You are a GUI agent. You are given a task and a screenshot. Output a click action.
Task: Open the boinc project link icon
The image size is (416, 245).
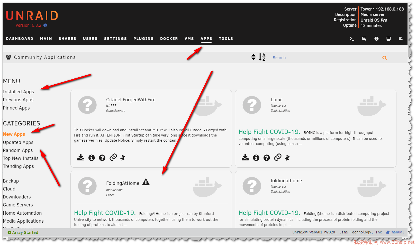pyautogui.click(x=278, y=157)
